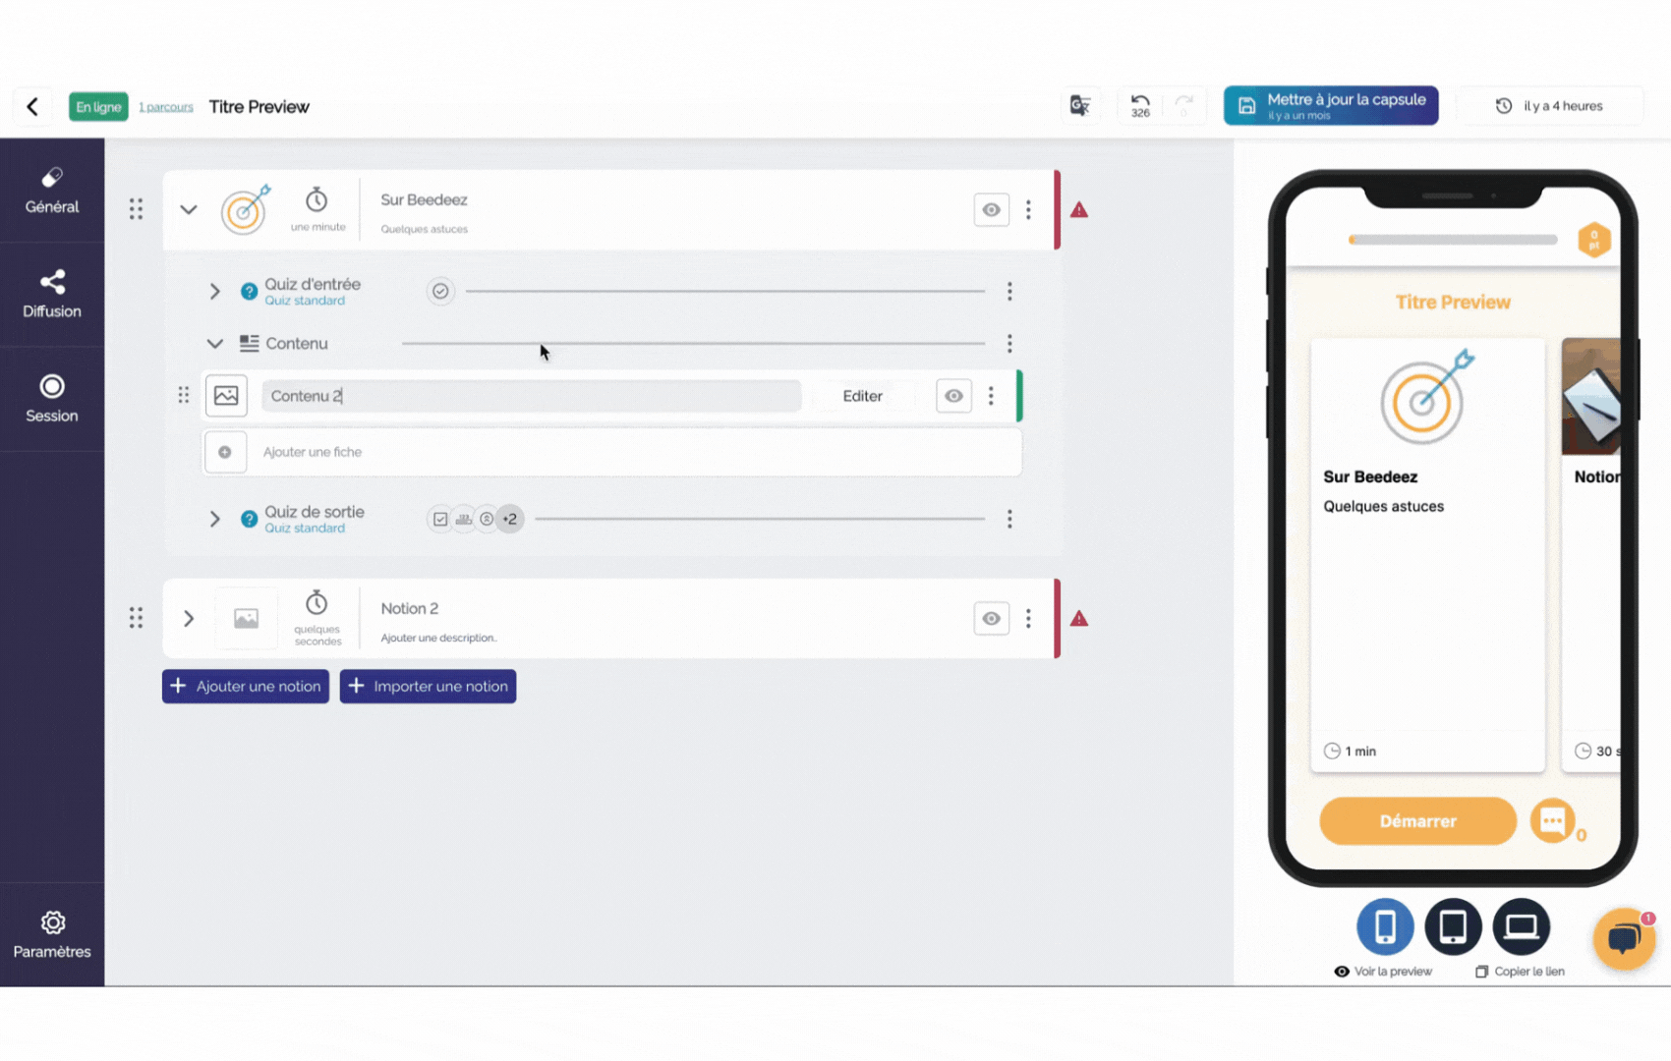This screenshot has height=1061, width=1671.
Task: Click the translate icon in top bar
Action: click(x=1079, y=105)
